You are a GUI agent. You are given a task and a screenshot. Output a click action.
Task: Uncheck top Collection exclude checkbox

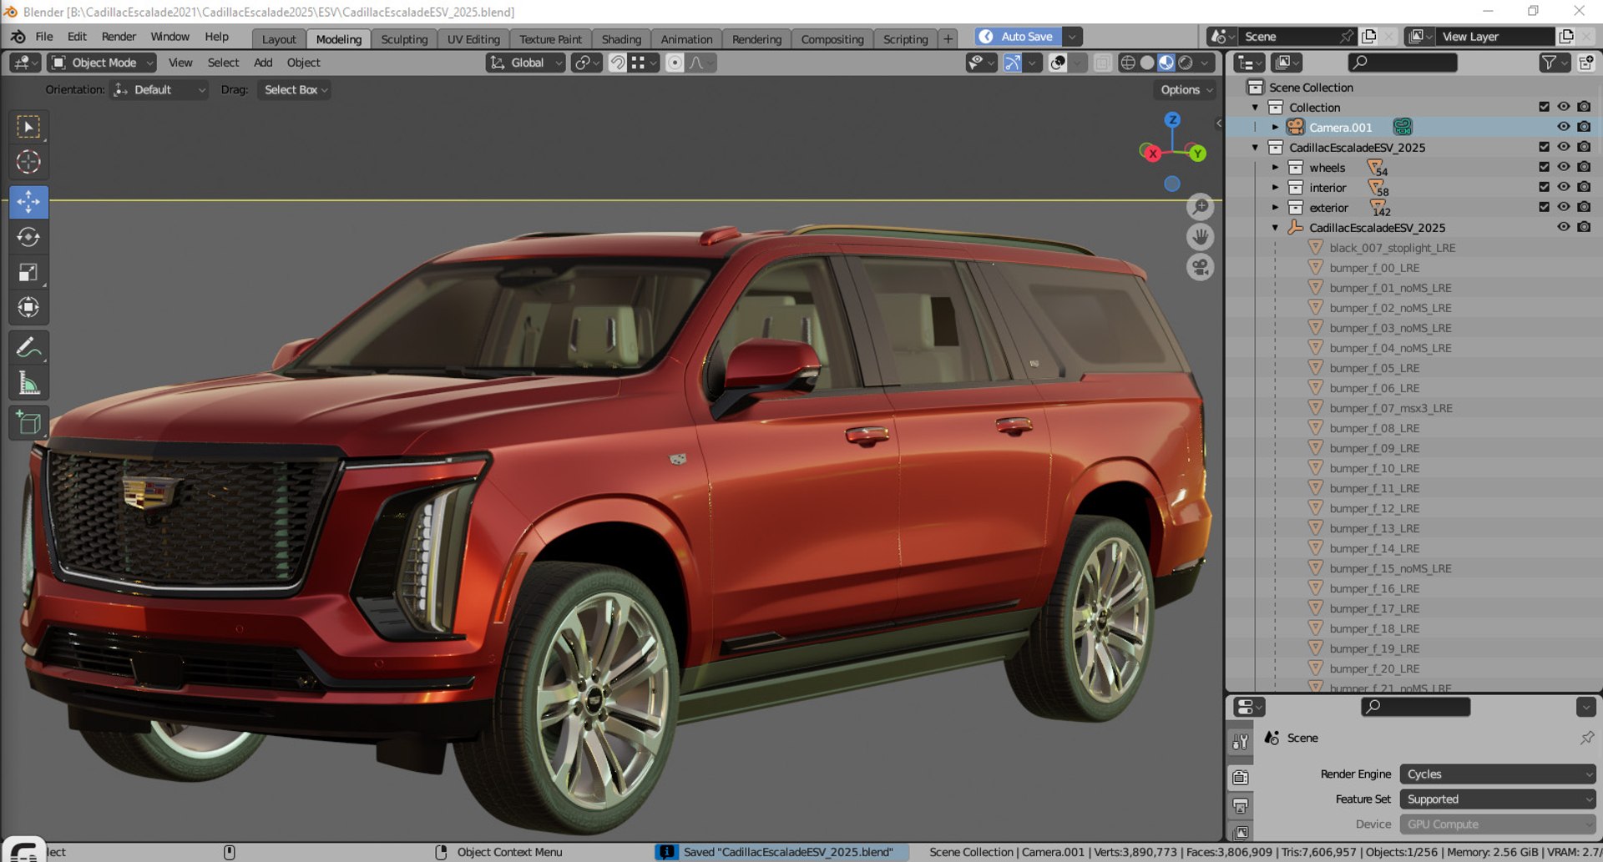point(1544,107)
